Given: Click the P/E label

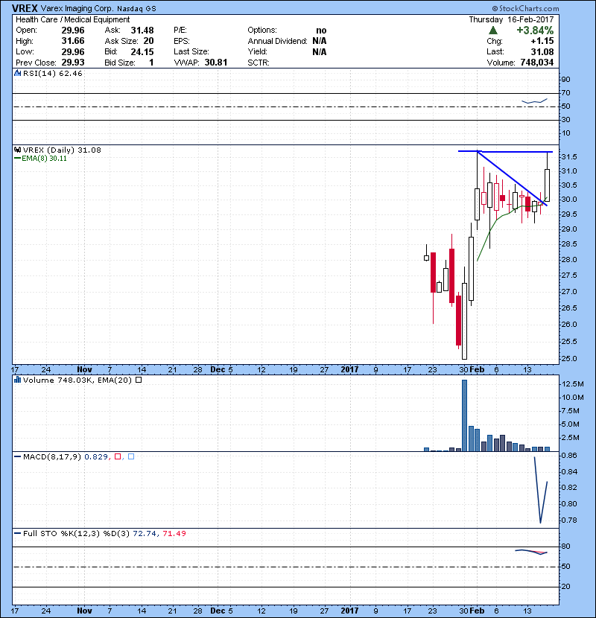Looking at the screenshot, I should pyautogui.click(x=180, y=31).
